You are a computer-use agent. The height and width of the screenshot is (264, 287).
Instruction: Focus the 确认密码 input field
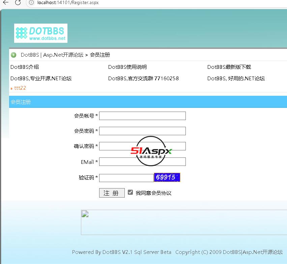(x=142, y=146)
